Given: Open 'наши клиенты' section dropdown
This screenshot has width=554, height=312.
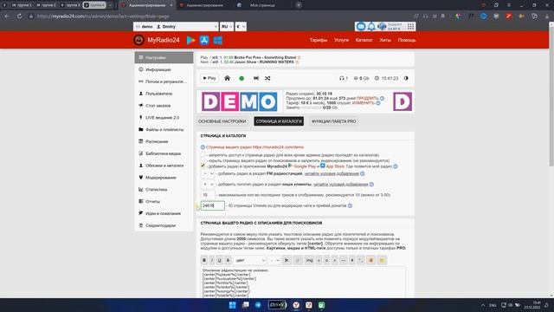Looking at the screenshot, I should tap(208, 185).
